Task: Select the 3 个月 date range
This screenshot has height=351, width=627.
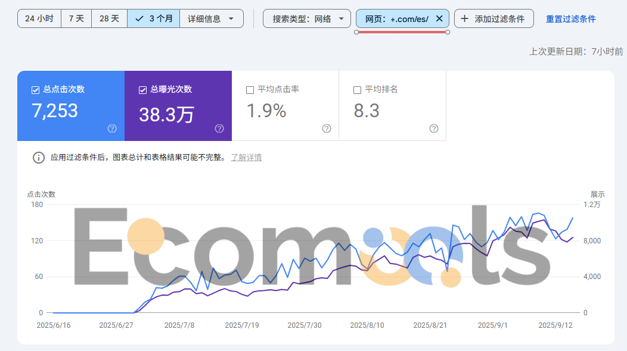Action: (154, 18)
